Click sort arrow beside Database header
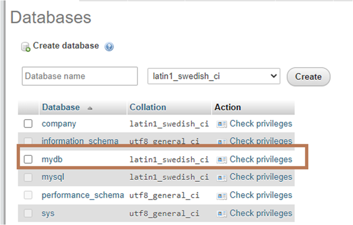Screen dimensions: 353x225 (90, 108)
